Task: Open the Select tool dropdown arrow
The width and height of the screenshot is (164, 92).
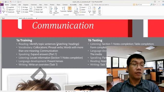Action: pyautogui.click(x=4, y=13)
